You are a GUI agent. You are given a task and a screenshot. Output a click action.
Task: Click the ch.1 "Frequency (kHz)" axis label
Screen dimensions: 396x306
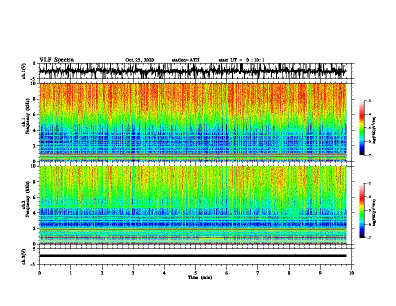click(27, 116)
